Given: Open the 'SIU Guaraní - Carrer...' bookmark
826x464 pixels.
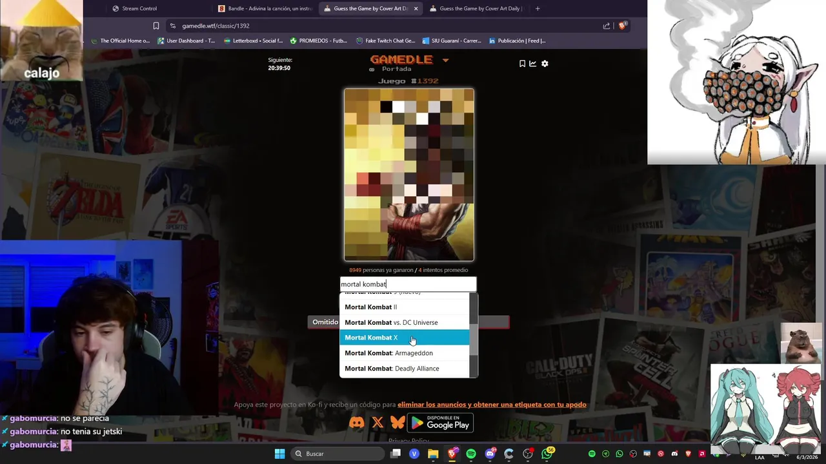Looking at the screenshot, I should (x=451, y=41).
